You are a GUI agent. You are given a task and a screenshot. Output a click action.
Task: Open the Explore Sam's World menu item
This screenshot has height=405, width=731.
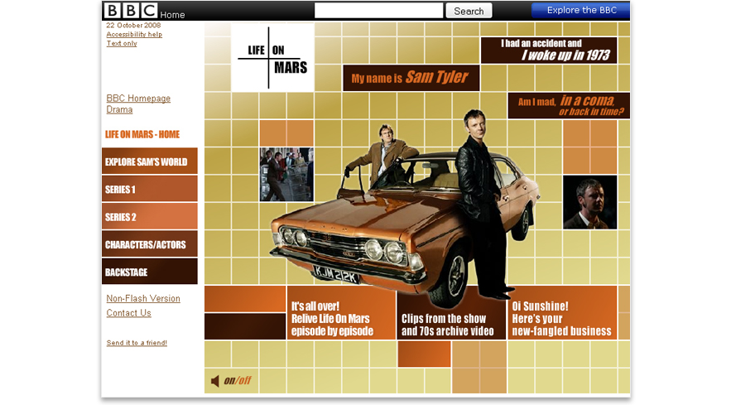click(x=150, y=161)
